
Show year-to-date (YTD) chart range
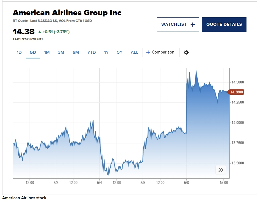92,52
